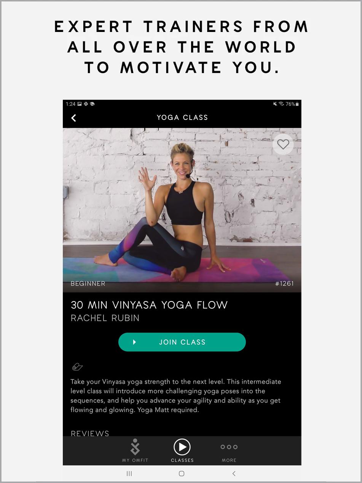Tap the Android recent apps button
Screen dimensions: 362x483
coord(129,473)
